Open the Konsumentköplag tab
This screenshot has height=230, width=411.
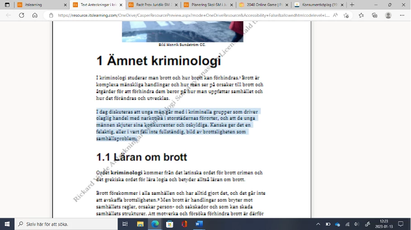319,5
